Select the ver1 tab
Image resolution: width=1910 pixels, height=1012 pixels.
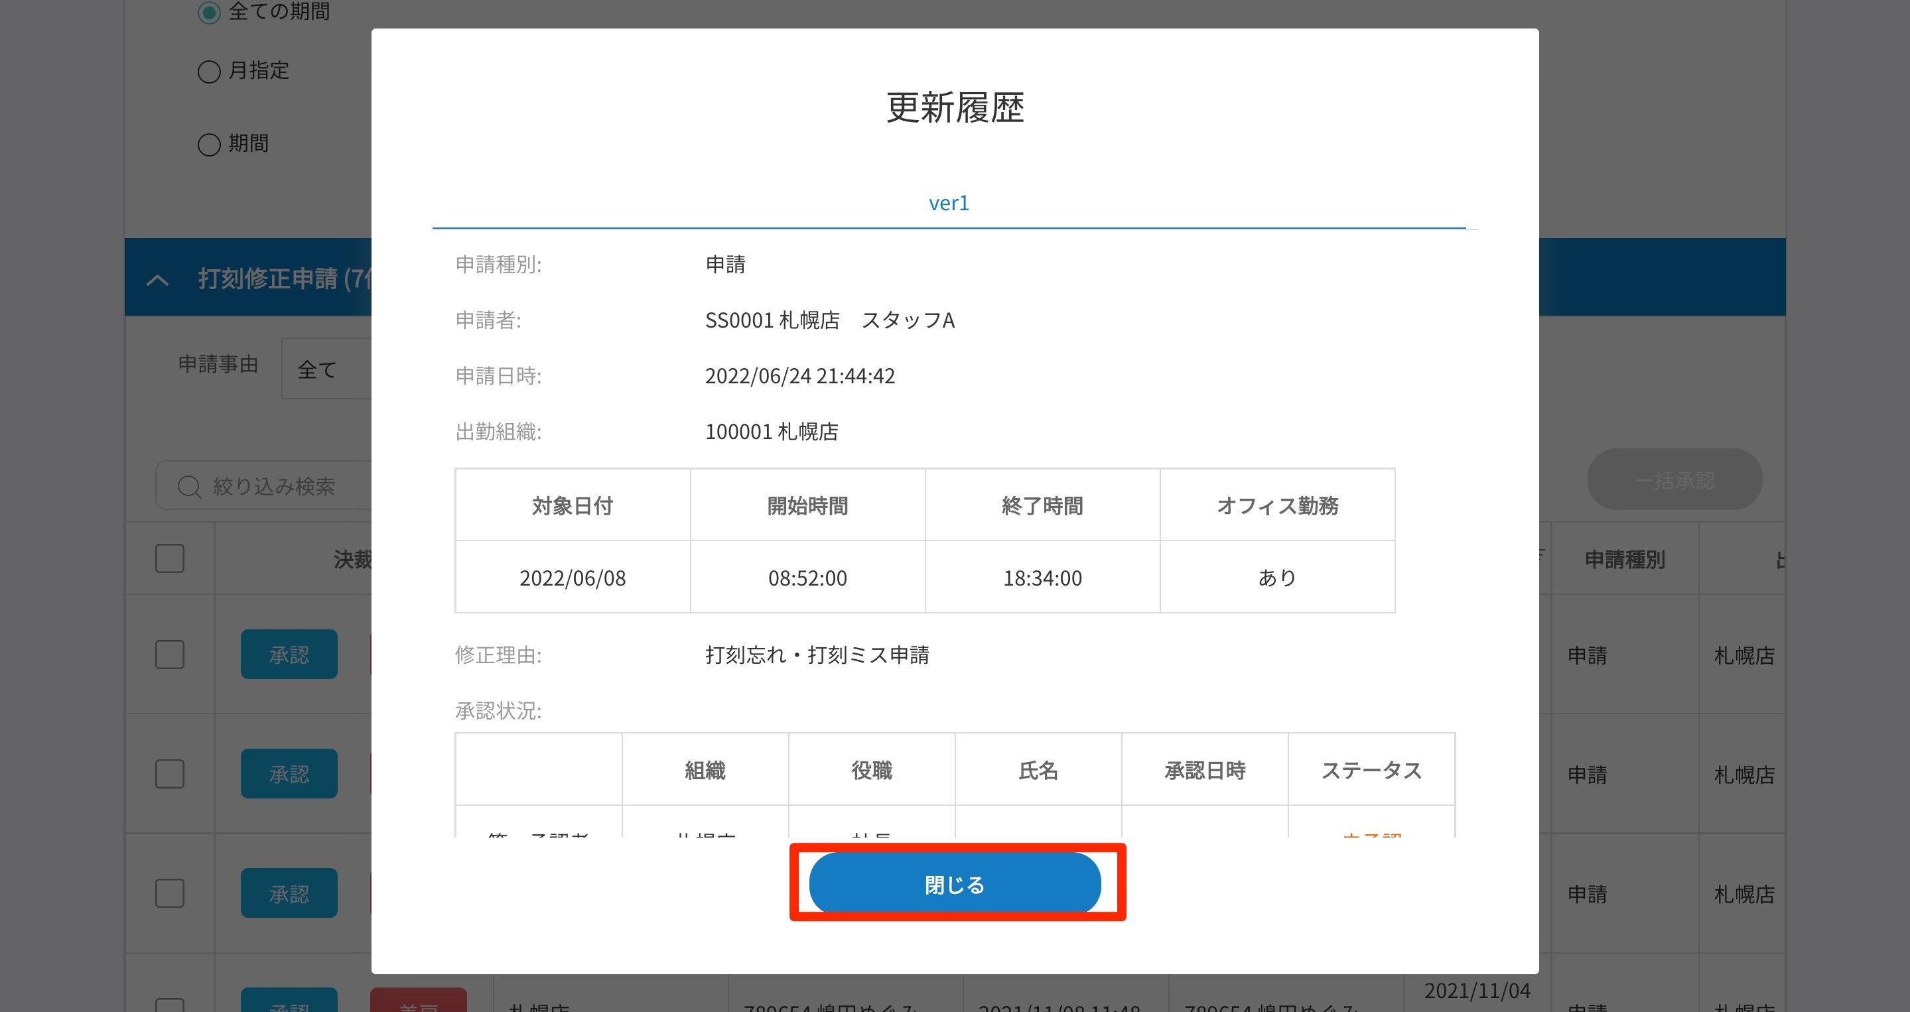[x=948, y=203]
